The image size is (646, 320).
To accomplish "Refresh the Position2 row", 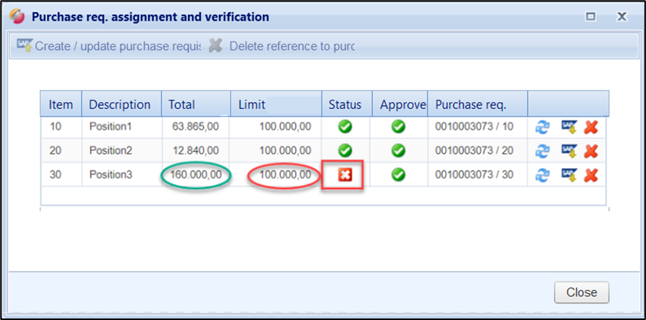I will coord(542,151).
